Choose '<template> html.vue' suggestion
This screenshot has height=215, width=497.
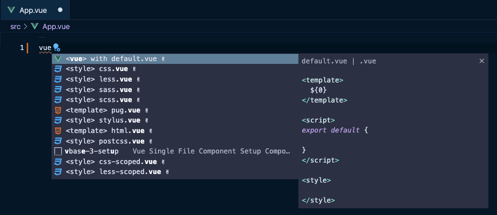click(x=175, y=131)
